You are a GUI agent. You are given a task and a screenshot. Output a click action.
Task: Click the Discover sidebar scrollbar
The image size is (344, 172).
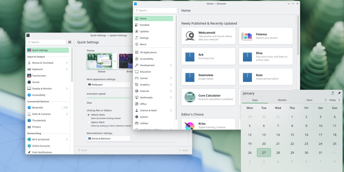coord(176,67)
